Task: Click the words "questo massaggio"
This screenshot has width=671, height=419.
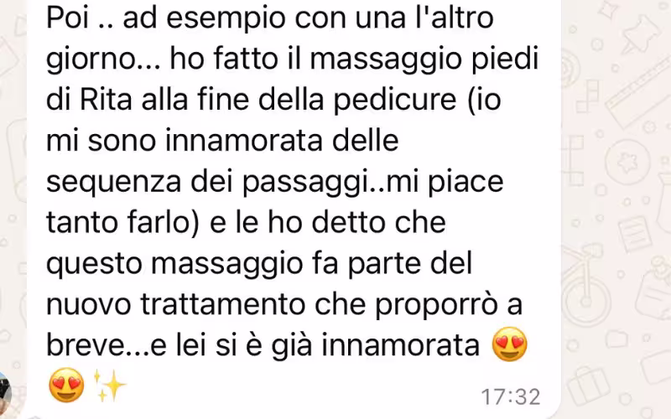Action: [x=174, y=265]
